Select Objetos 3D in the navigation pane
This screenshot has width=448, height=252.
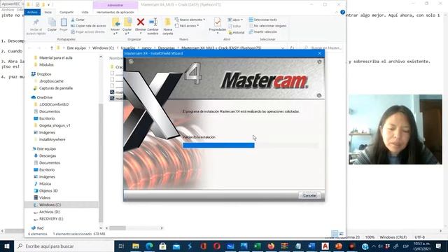[48, 191]
